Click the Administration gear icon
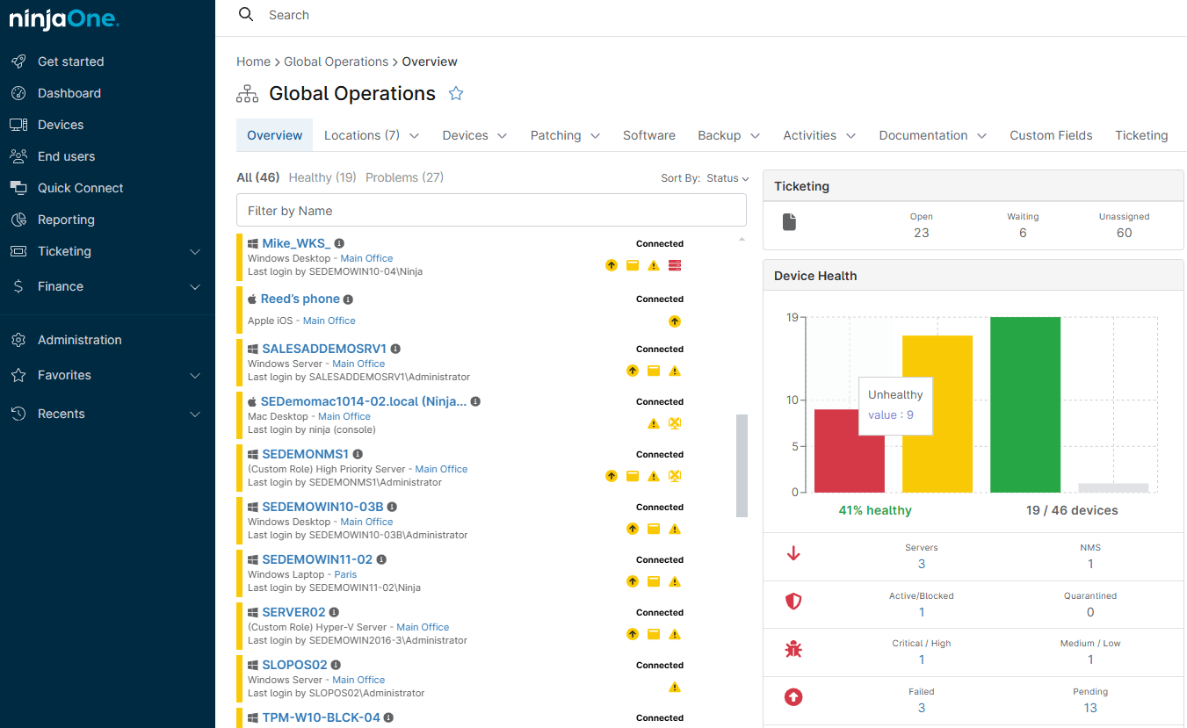 (18, 340)
